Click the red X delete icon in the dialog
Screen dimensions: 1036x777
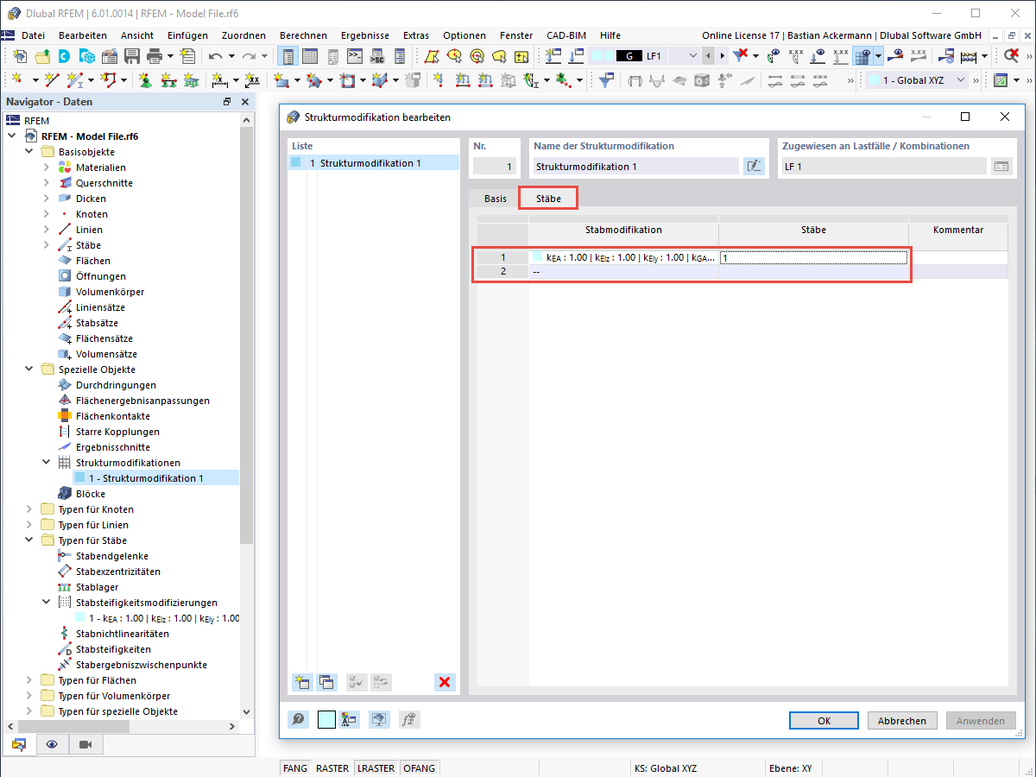tap(445, 682)
